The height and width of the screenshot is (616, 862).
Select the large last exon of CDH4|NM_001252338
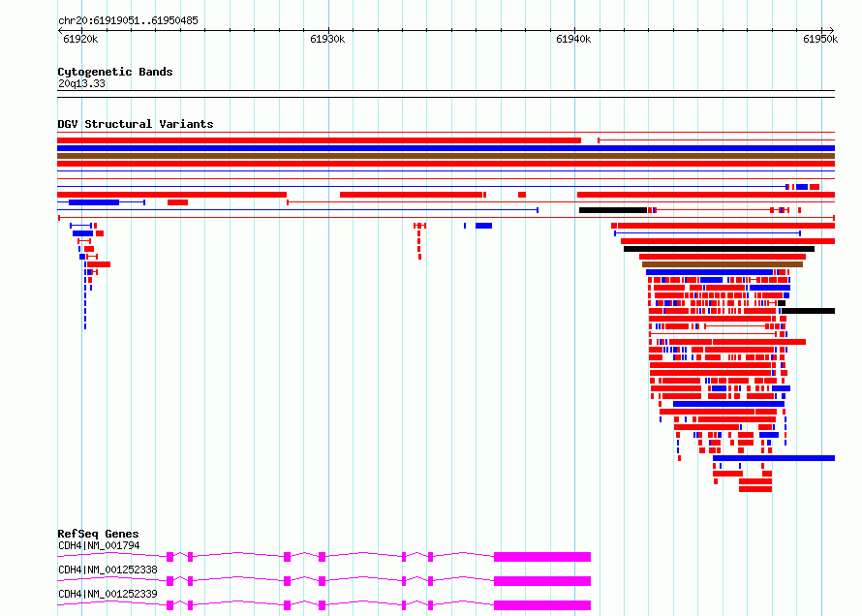coord(542,581)
